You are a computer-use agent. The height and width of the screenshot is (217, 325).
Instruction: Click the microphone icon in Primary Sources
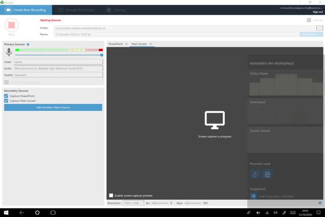(x=9, y=52)
